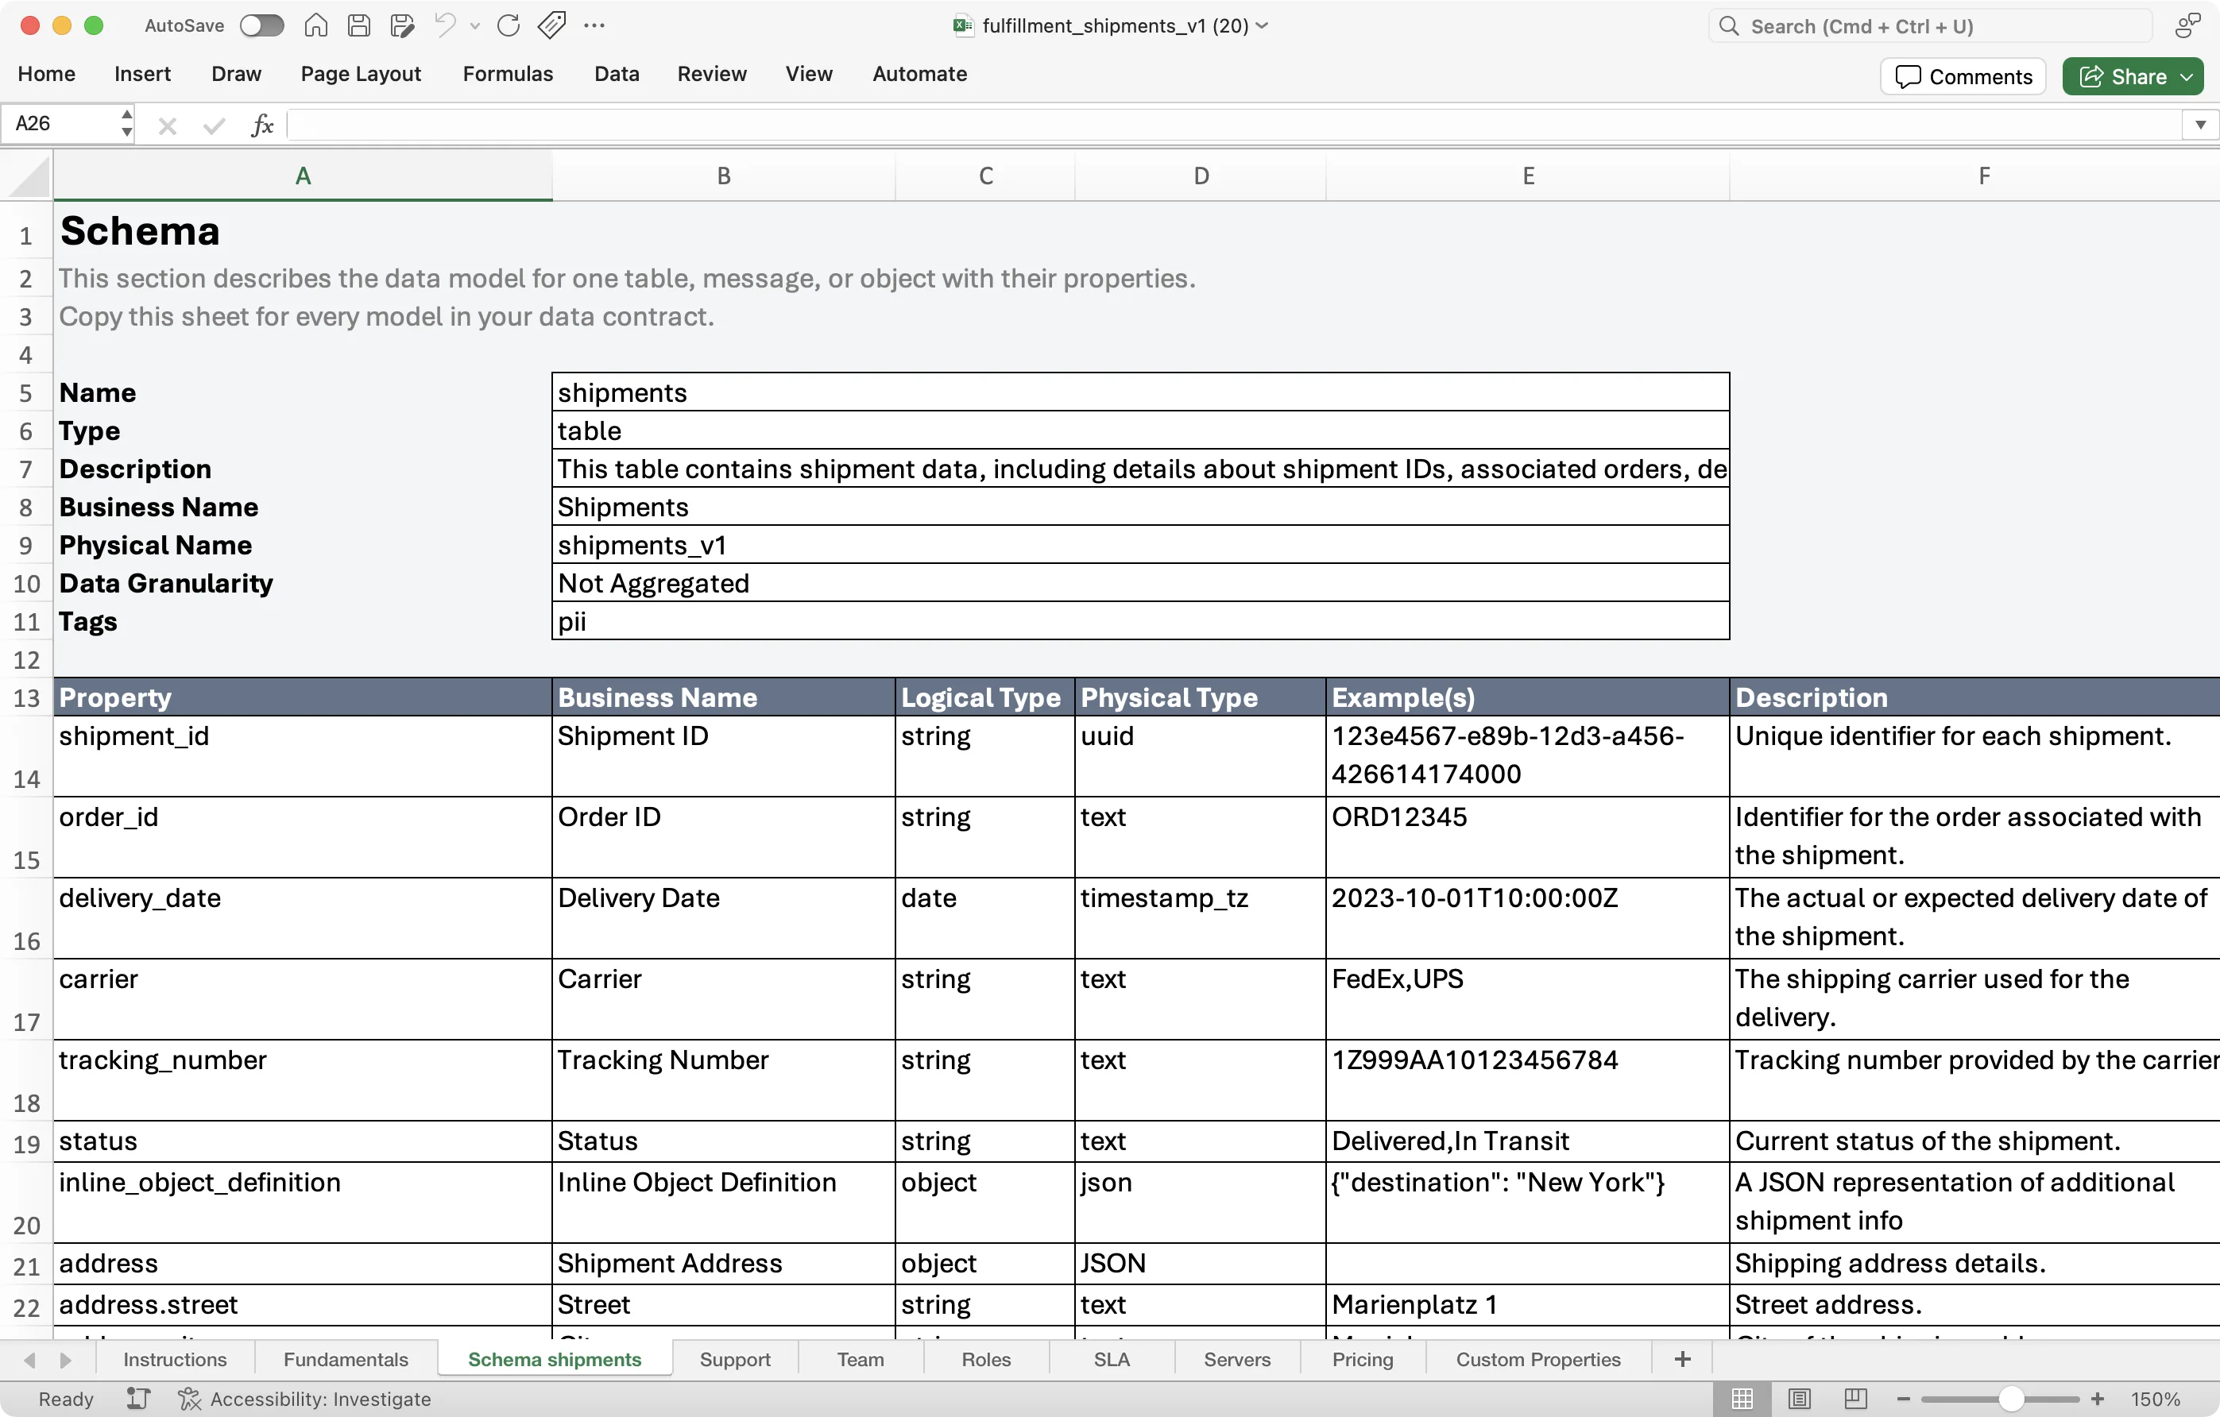Switch to the Servers sheet tab
This screenshot has width=2220, height=1417.
coord(1236,1360)
